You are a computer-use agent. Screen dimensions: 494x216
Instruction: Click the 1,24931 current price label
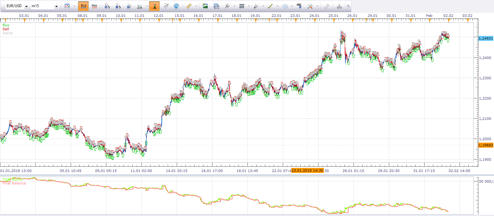click(486, 38)
